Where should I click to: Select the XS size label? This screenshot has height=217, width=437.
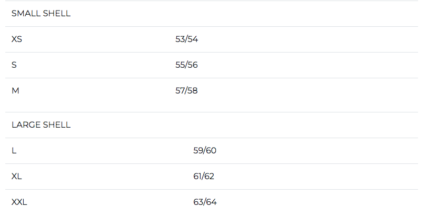tap(17, 39)
